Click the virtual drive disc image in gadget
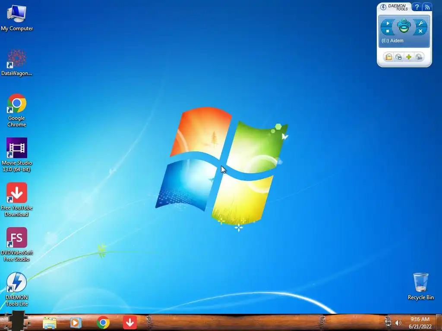442x331 pixels. (x=404, y=26)
